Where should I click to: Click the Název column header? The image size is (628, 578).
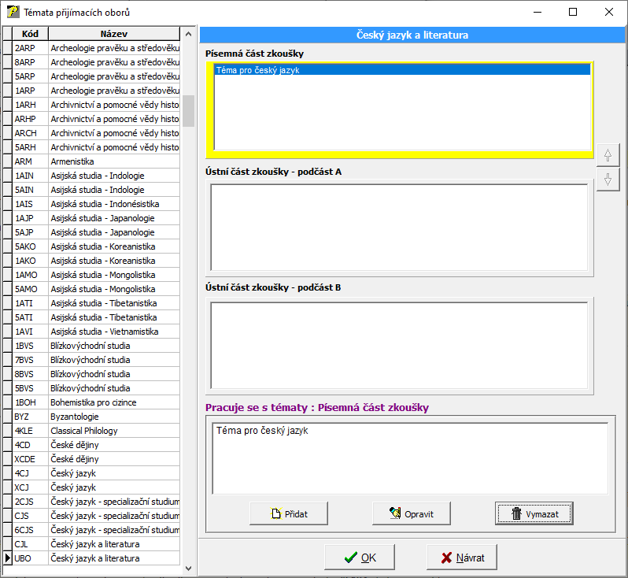pyautogui.click(x=113, y=34)
